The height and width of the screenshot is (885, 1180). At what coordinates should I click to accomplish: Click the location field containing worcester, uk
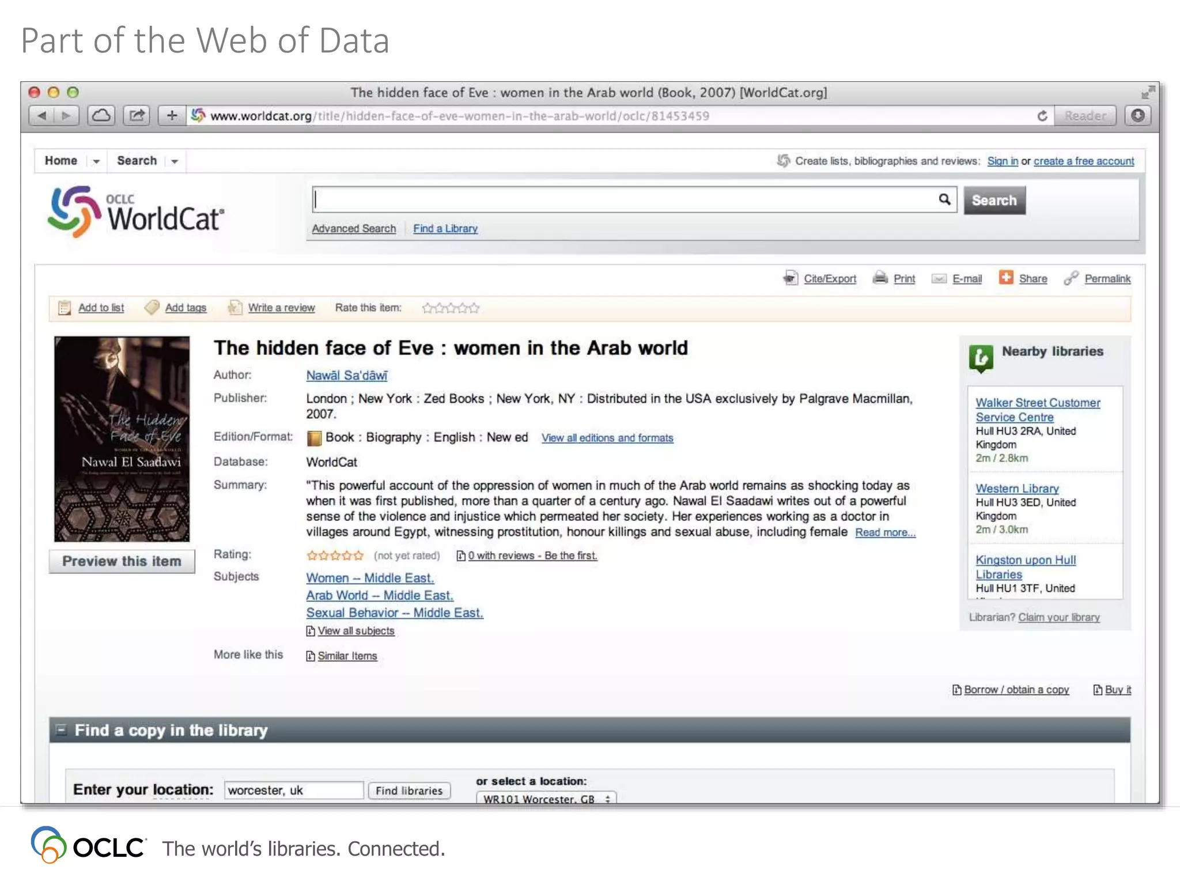[294, 790]
